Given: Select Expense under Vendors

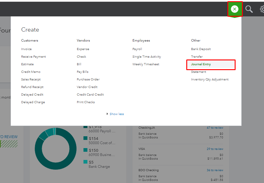Looking at the screenshot, I should click(83, 49).
